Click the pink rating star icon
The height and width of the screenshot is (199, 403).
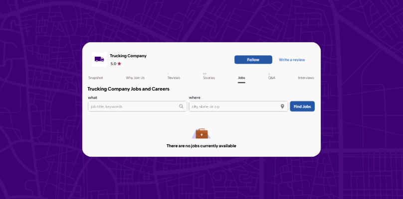119,64
